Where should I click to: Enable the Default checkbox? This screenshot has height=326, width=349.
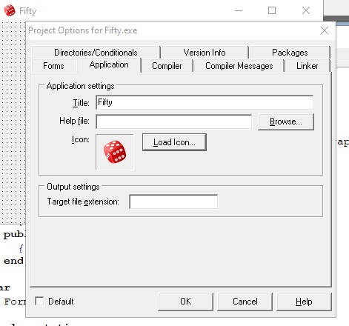point(39,301)
